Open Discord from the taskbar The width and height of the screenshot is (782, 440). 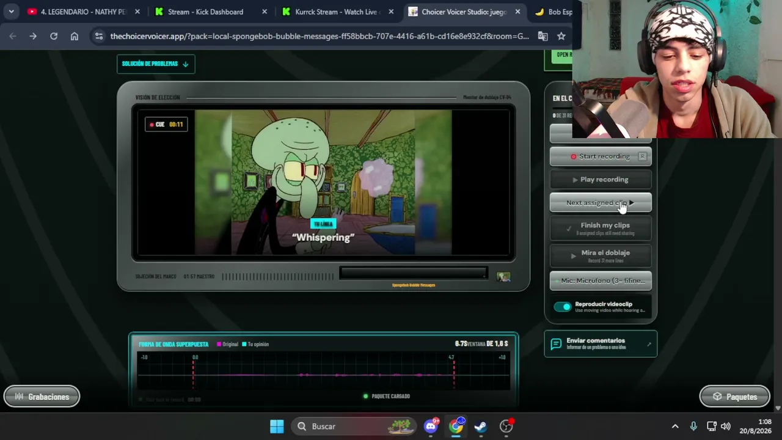click(x=431, y=426)
